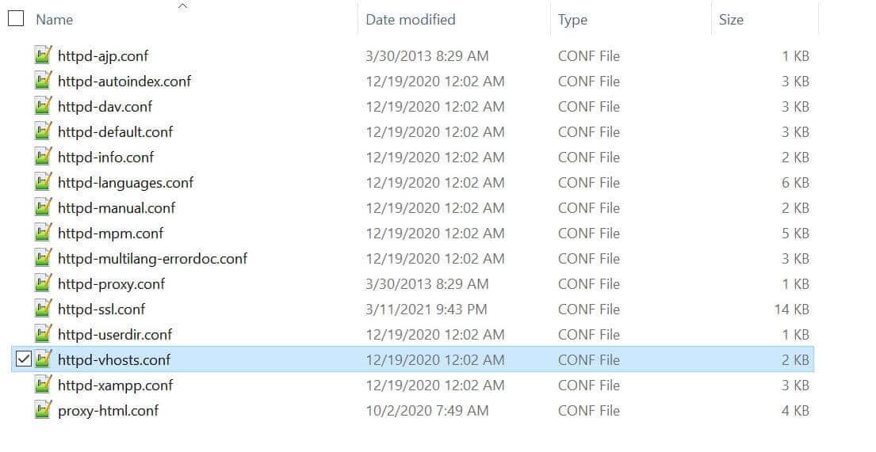Click the httpd-ssl.conf file icon

(x=44, y=309)
